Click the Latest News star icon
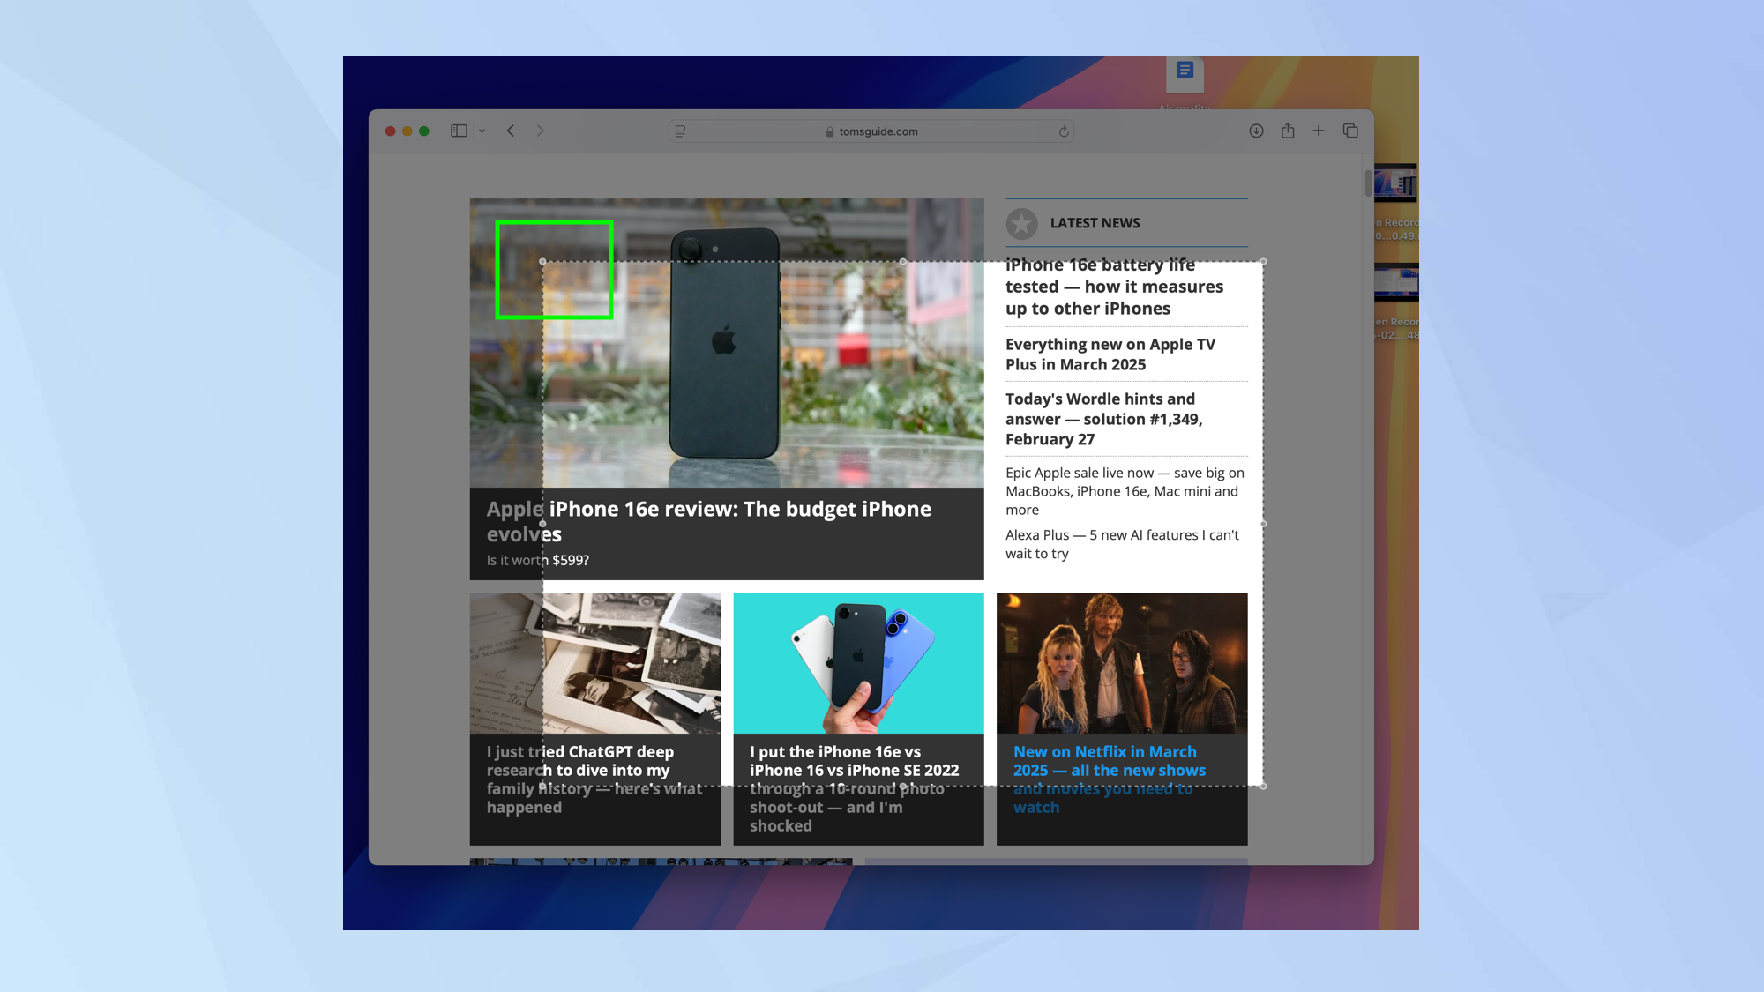 pos(1021,223)
